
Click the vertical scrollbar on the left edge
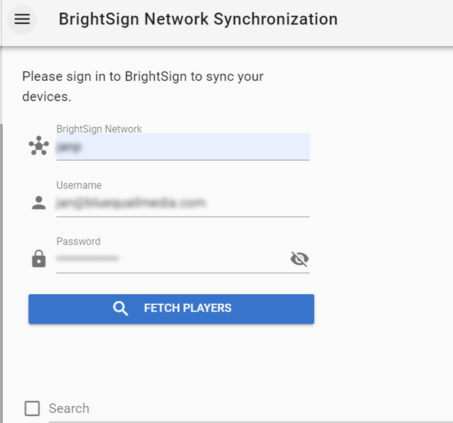pyautogui.click(x=1, y=270)
